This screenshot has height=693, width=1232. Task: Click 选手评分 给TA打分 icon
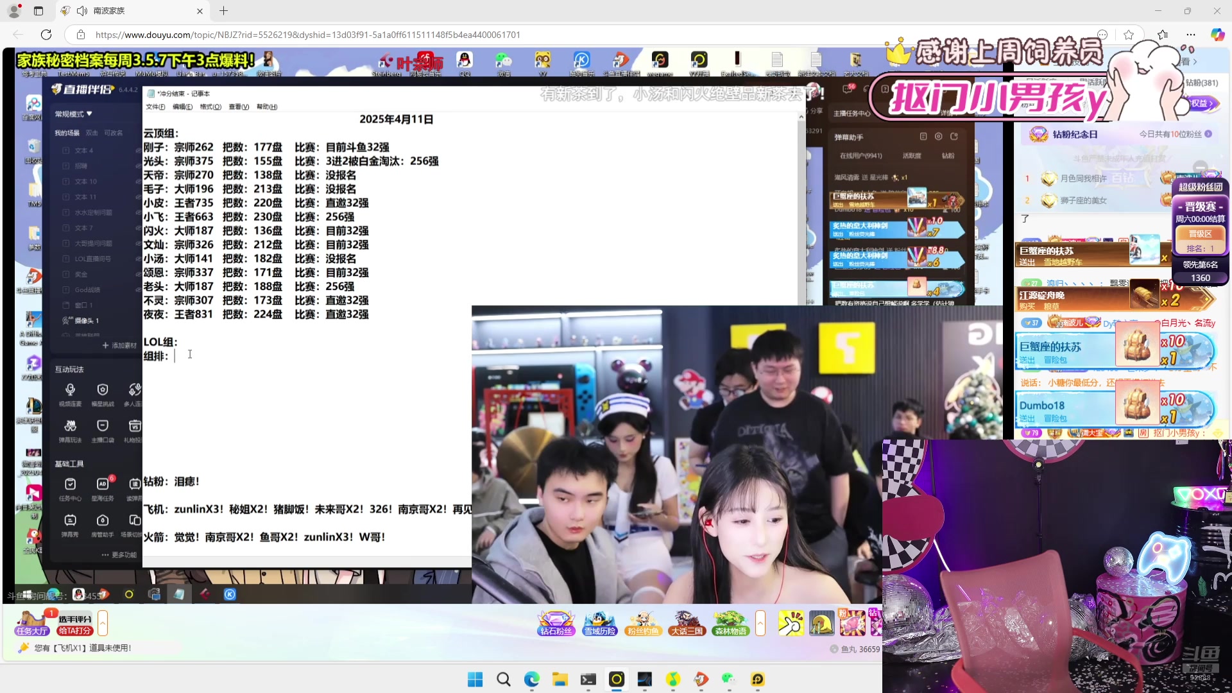tap(75, 624)
